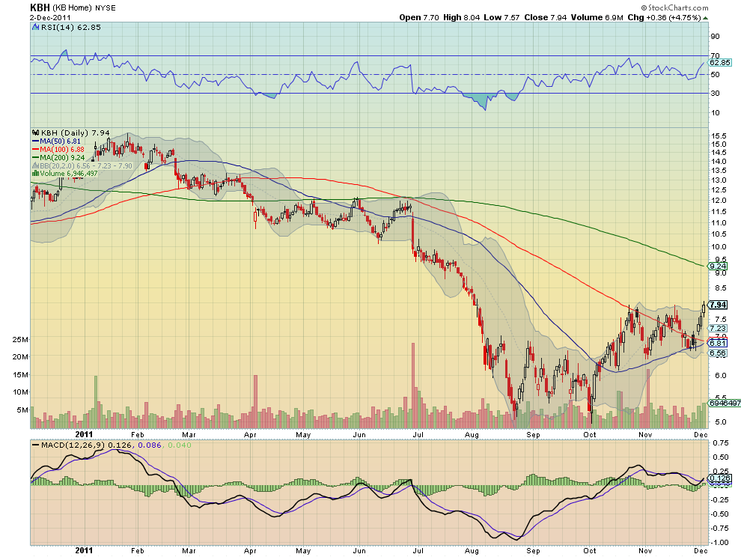Select the red MA(100) line swatch in legend
Image resolution: width=741 pixels, height=557 pixels.
point(35,150)
